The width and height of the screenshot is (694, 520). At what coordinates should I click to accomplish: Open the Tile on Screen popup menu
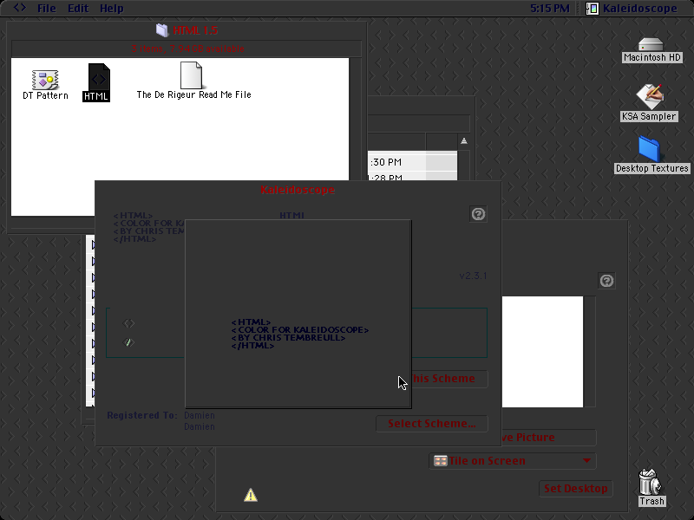(513, 461)
